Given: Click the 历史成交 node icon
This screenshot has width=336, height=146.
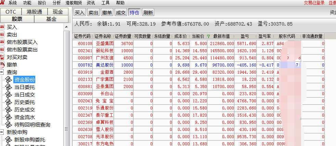Looking at the screenshot, I should [9, 109].
